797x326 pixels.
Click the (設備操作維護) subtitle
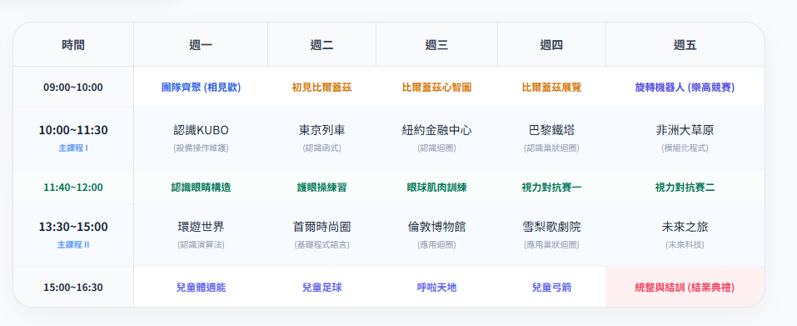pos(201,148)
